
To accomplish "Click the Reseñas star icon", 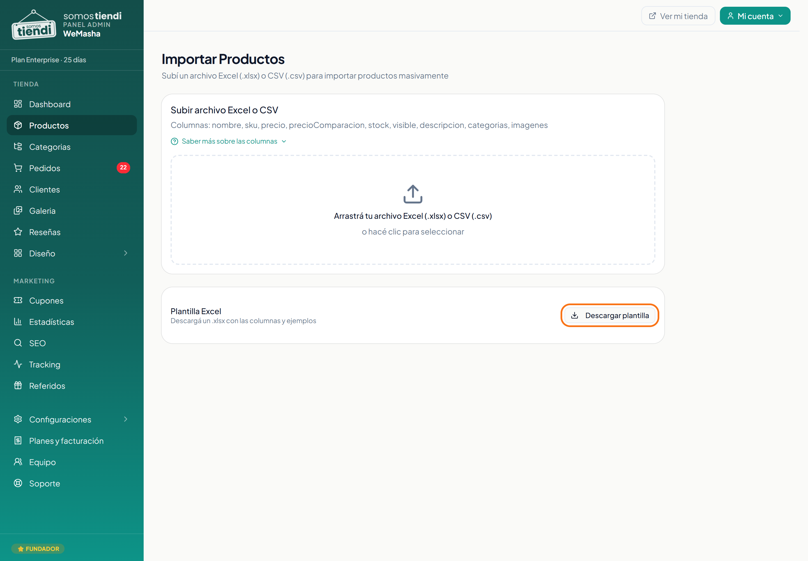I will [x=18, y=232].
